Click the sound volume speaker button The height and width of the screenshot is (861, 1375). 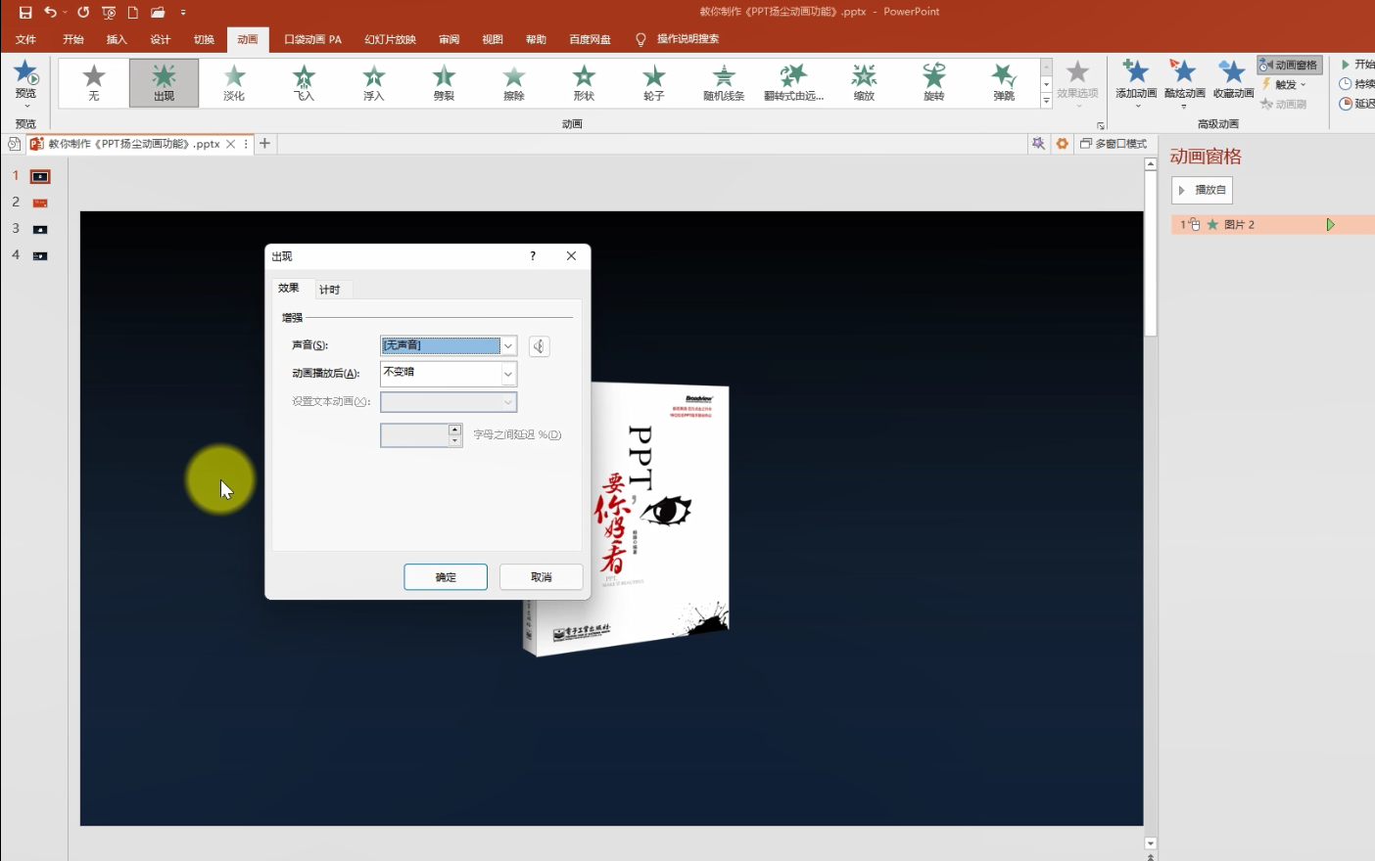tap(539, 346)
